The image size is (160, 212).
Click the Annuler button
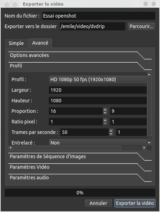tap(98, 203)
